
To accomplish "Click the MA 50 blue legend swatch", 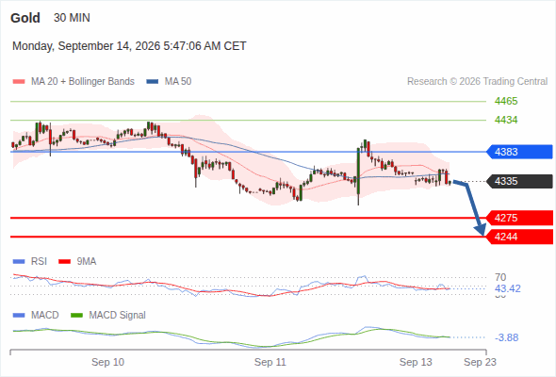I will [x=153, y=82].
